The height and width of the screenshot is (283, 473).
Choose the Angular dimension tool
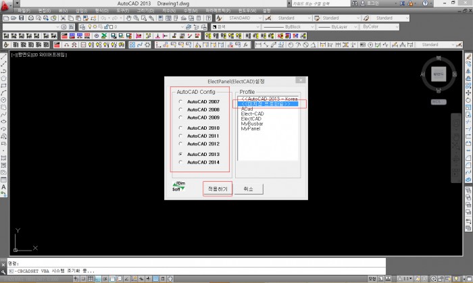(x=313, y=45)
